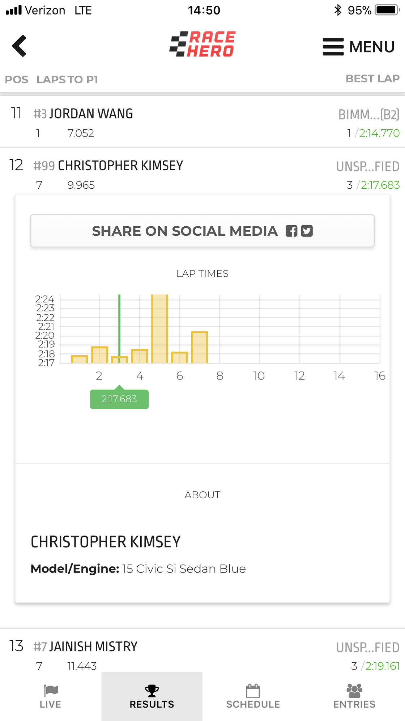The height and width of the screenshot is (721, 405).
Task: Expand Jordan Wang result row
Action: tap(202, 122)
